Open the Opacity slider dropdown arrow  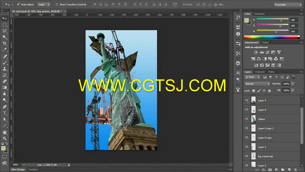pyautogui.click(x=293, y=84)
